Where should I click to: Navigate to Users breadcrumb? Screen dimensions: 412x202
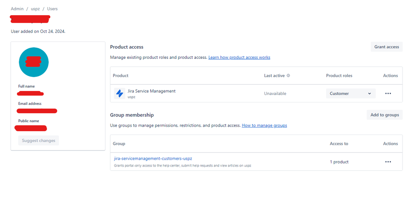pyautogui.click(x=52, y=9)
